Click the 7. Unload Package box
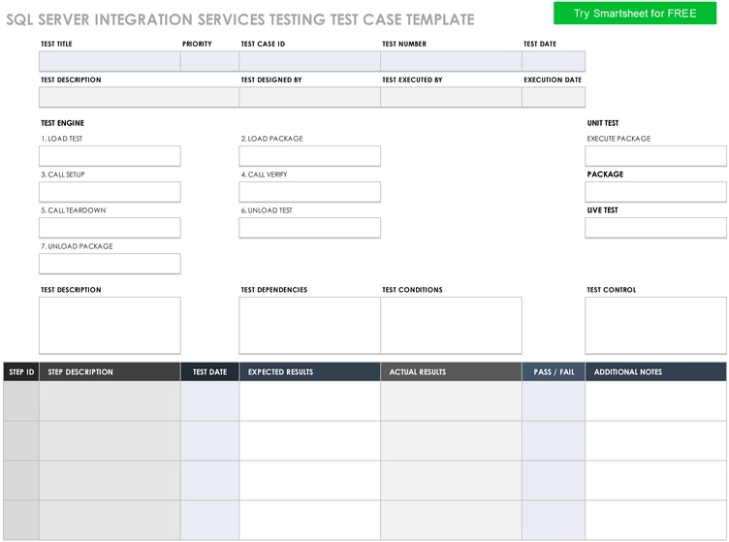 (110, 264)
